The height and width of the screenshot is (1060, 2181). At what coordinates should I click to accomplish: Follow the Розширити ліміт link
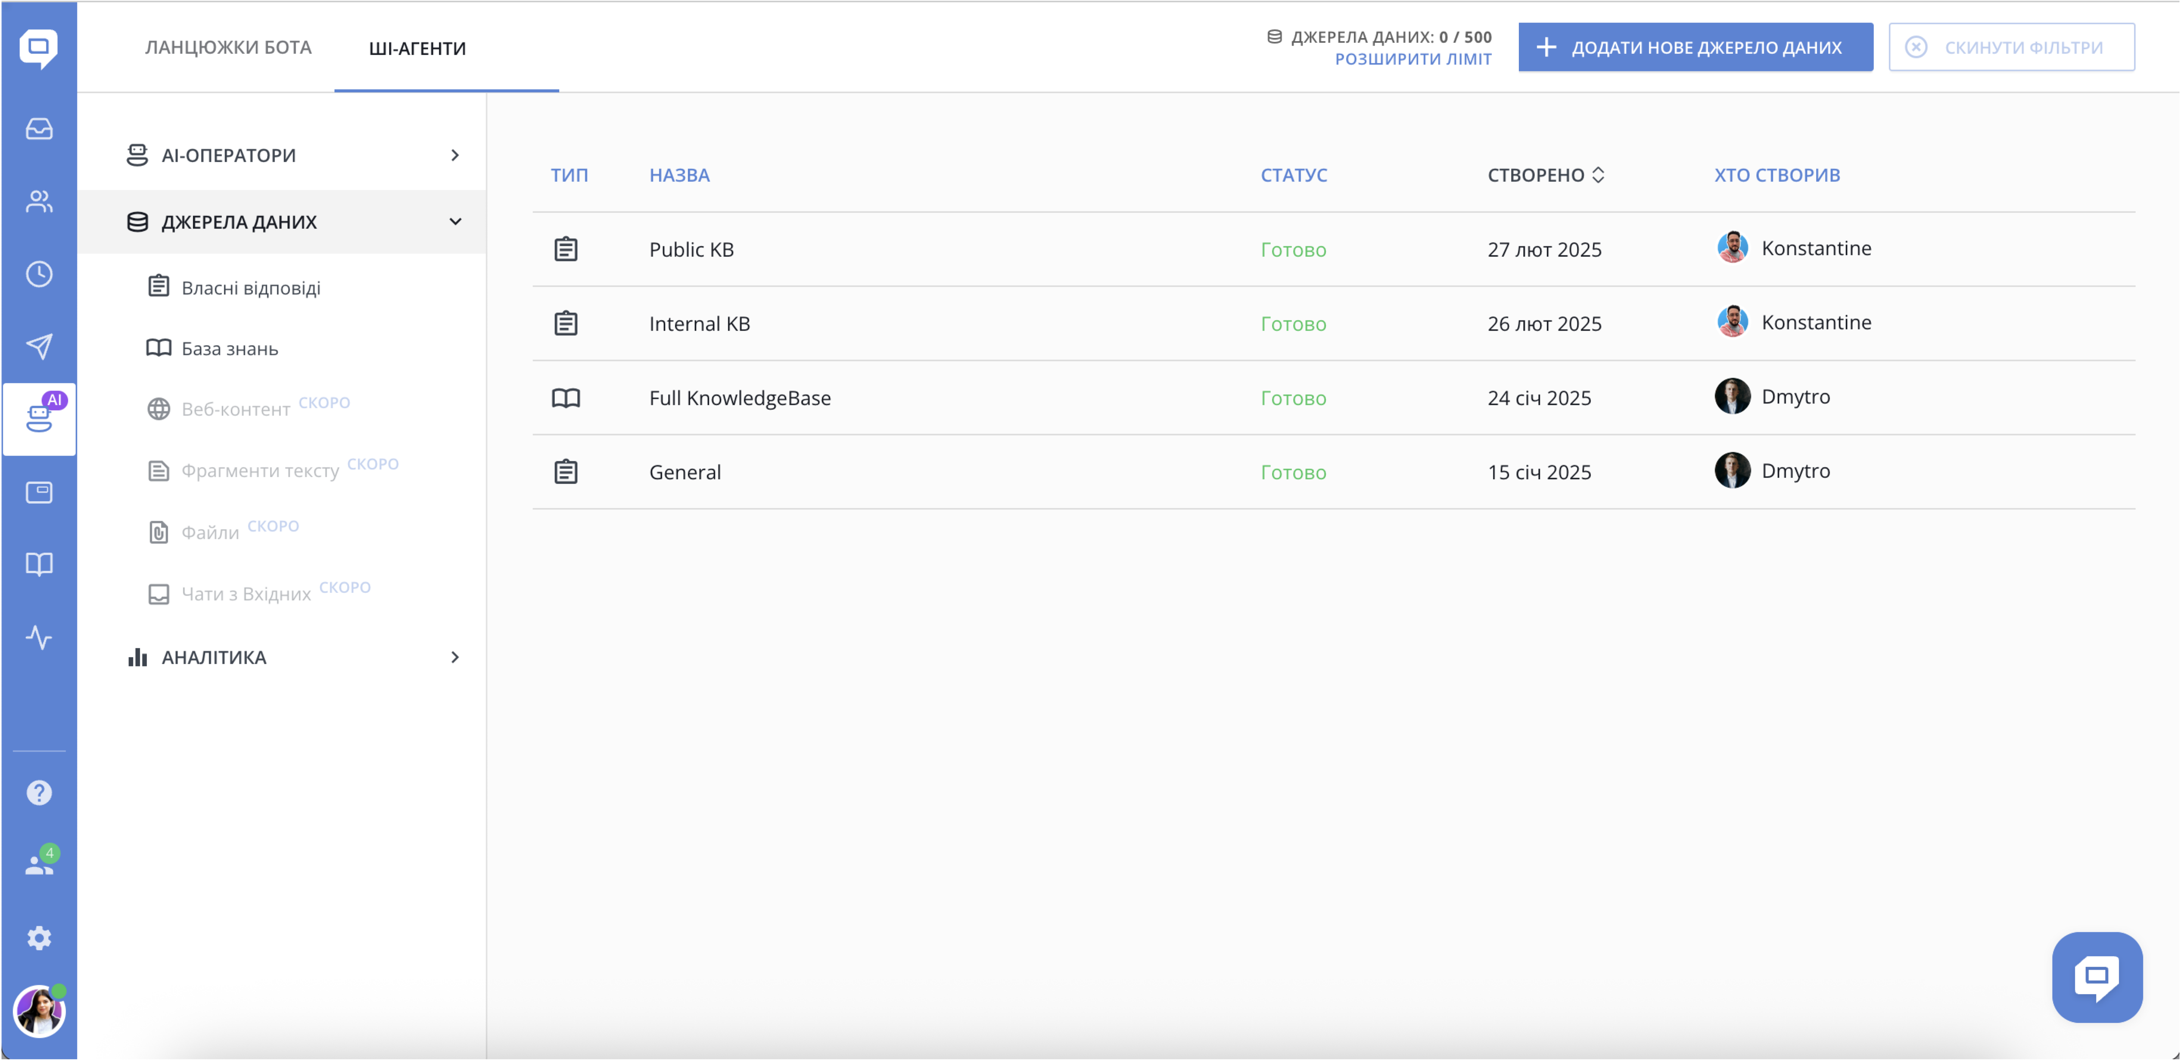pos(1413,59)
